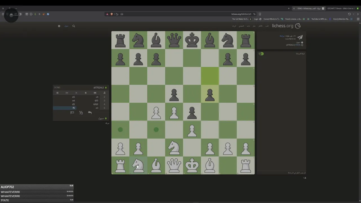The height and width of the screenshot is (203, 361).
Task: Open the lichess search magnifier
Action: coord(74,26)
